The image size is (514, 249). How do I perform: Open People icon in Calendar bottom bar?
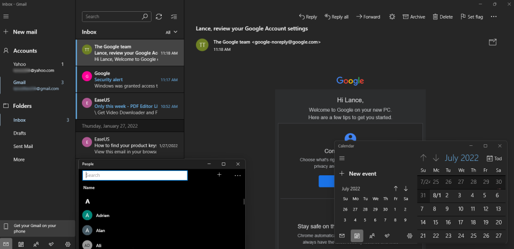pyautogui.click(x=372, y=236)
